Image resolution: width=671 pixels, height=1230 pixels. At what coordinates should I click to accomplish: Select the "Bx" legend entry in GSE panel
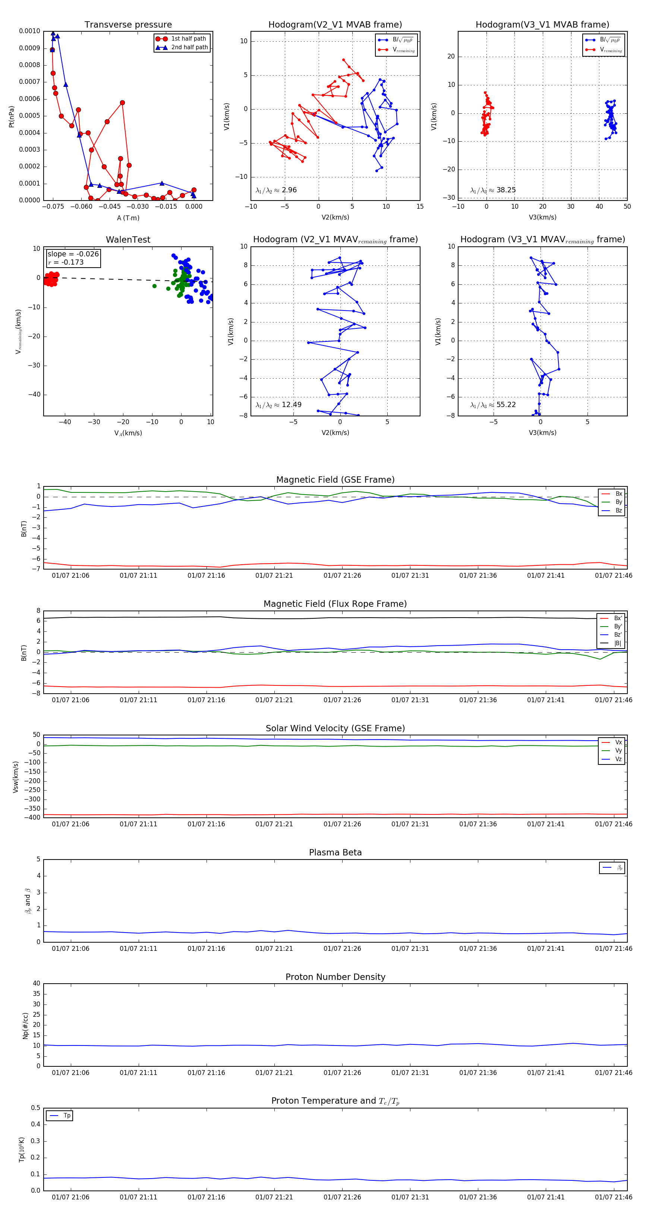click(x=612, y=494)
